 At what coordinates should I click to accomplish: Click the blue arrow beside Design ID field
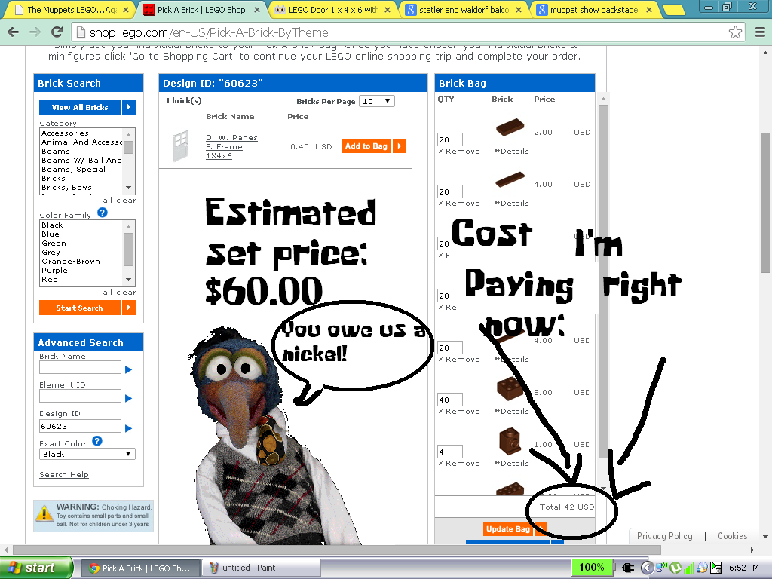pos(128,428)
